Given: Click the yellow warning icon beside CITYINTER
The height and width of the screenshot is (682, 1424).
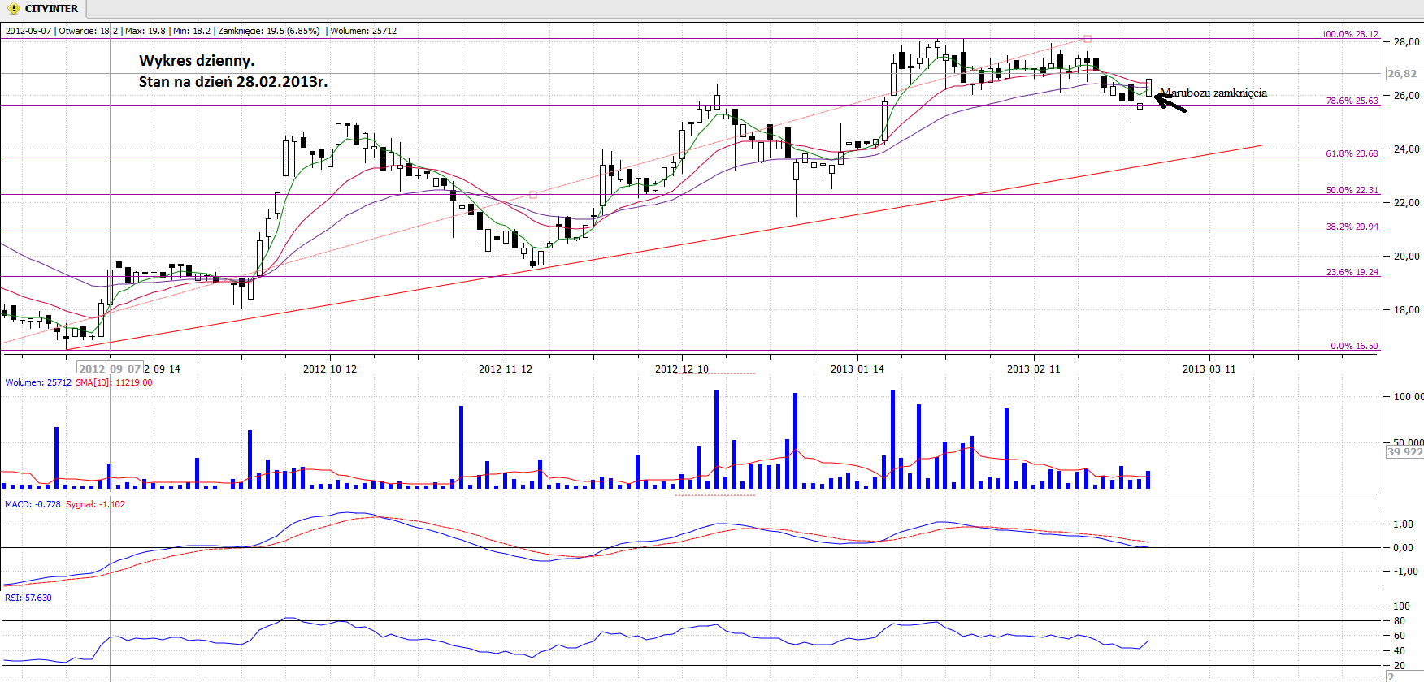Looking at the screenshot, I should [13, 9].
